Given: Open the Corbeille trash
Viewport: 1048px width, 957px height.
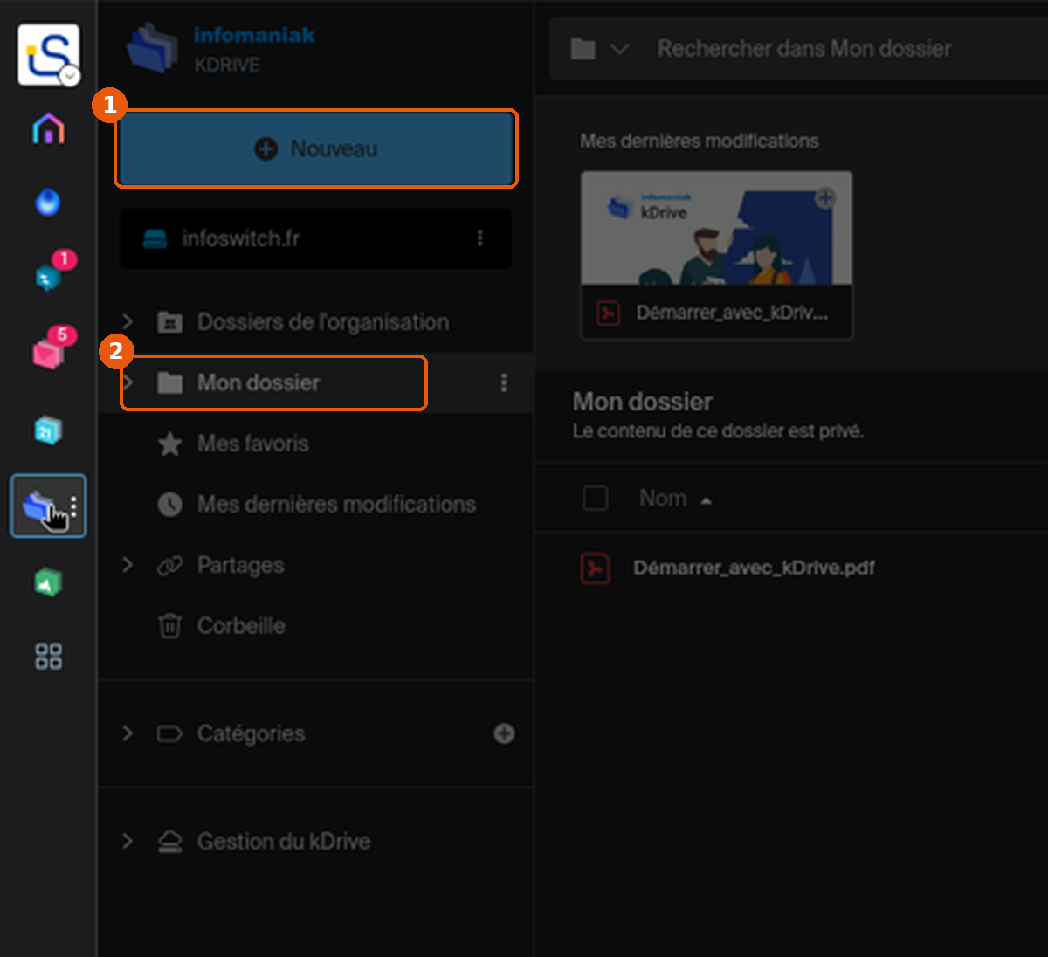Looking at the screenshot, I should (241, 626).
